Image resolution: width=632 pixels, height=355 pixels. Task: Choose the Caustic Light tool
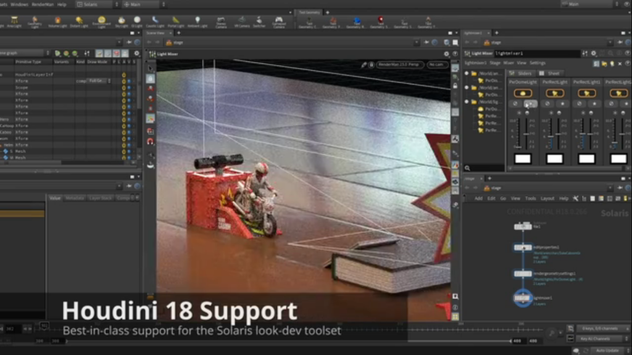click(x=155, y=22)
